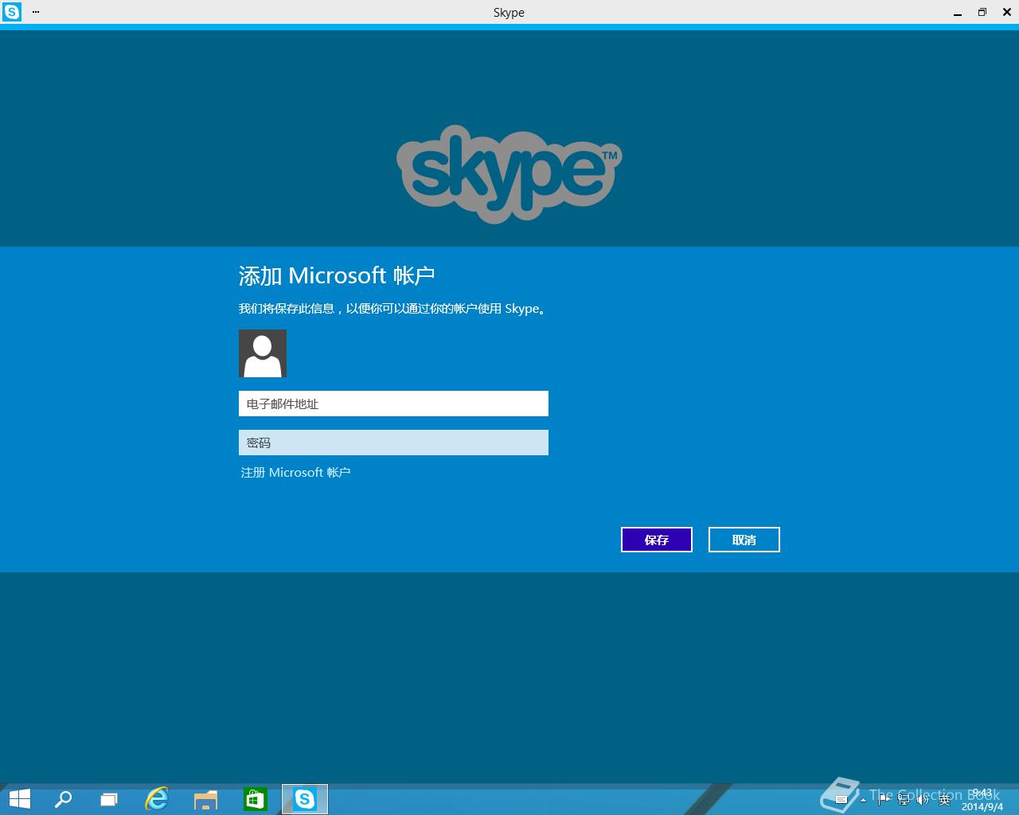Click the 取消 cancel button

[744, 540]
